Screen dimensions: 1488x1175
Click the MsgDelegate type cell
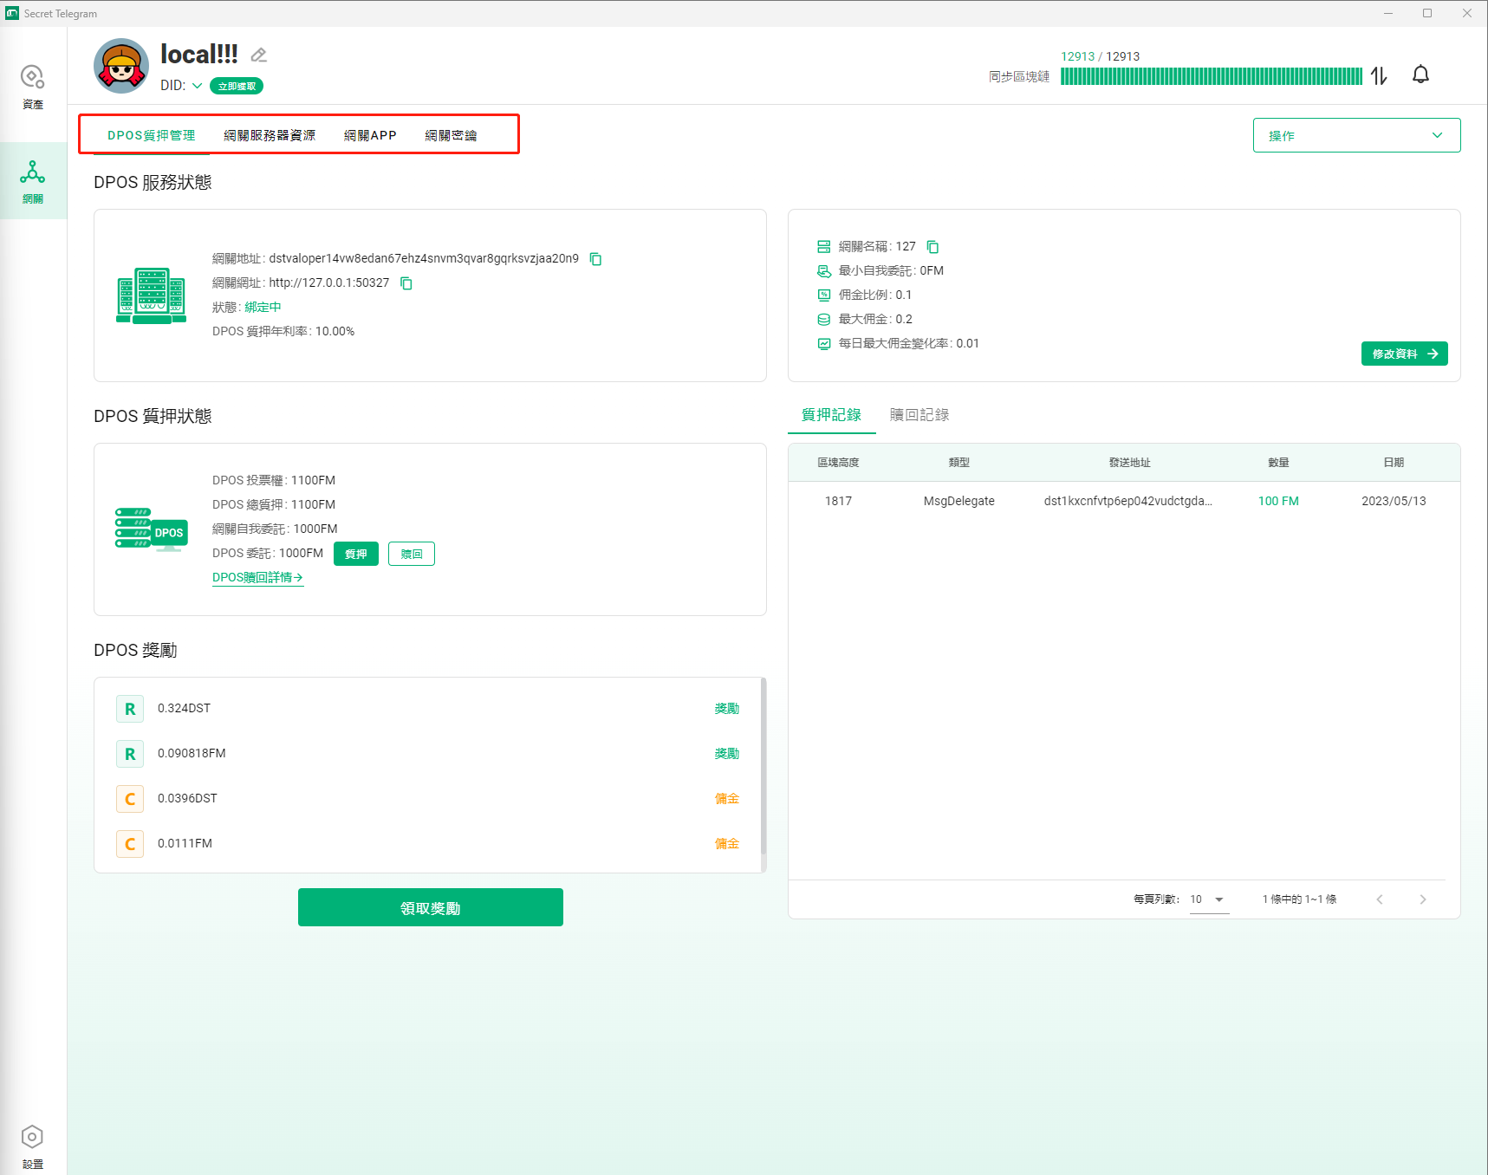tap(959, 501)
